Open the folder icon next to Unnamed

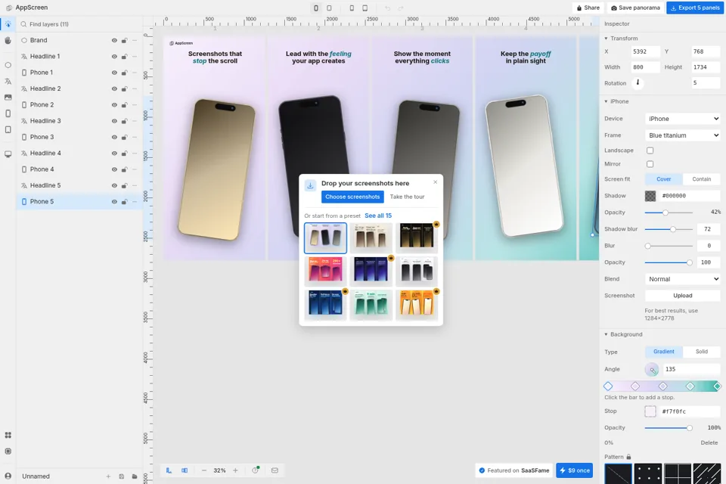pyautogui.click(x=135, y=476)
